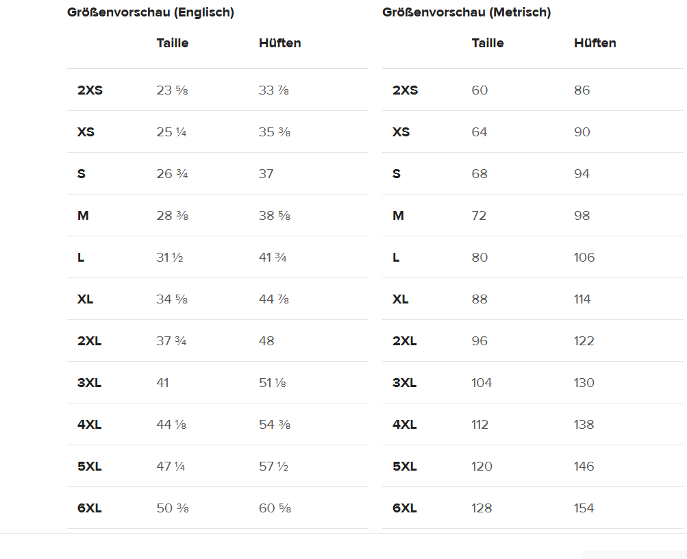Select the 31 ½ waist value for L

coord(170,258)
